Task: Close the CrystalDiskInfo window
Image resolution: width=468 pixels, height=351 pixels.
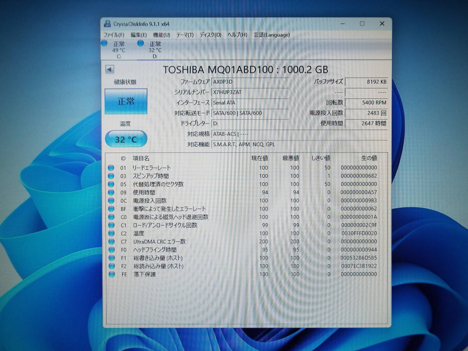Action: click(382, 24)
